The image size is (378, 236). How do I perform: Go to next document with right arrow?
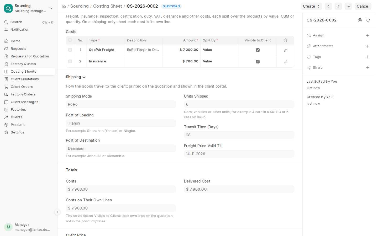pos(338,6)
